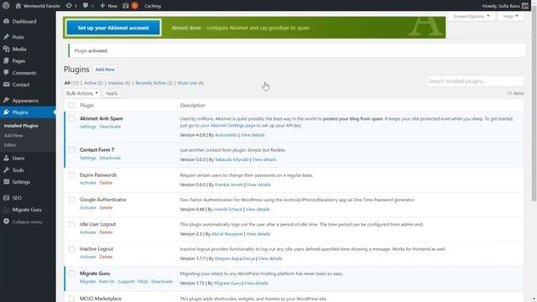This screenshot has height=302, width=537.
Task: Open Migrate Guru in the sidebar
Action: click(28, 210)
